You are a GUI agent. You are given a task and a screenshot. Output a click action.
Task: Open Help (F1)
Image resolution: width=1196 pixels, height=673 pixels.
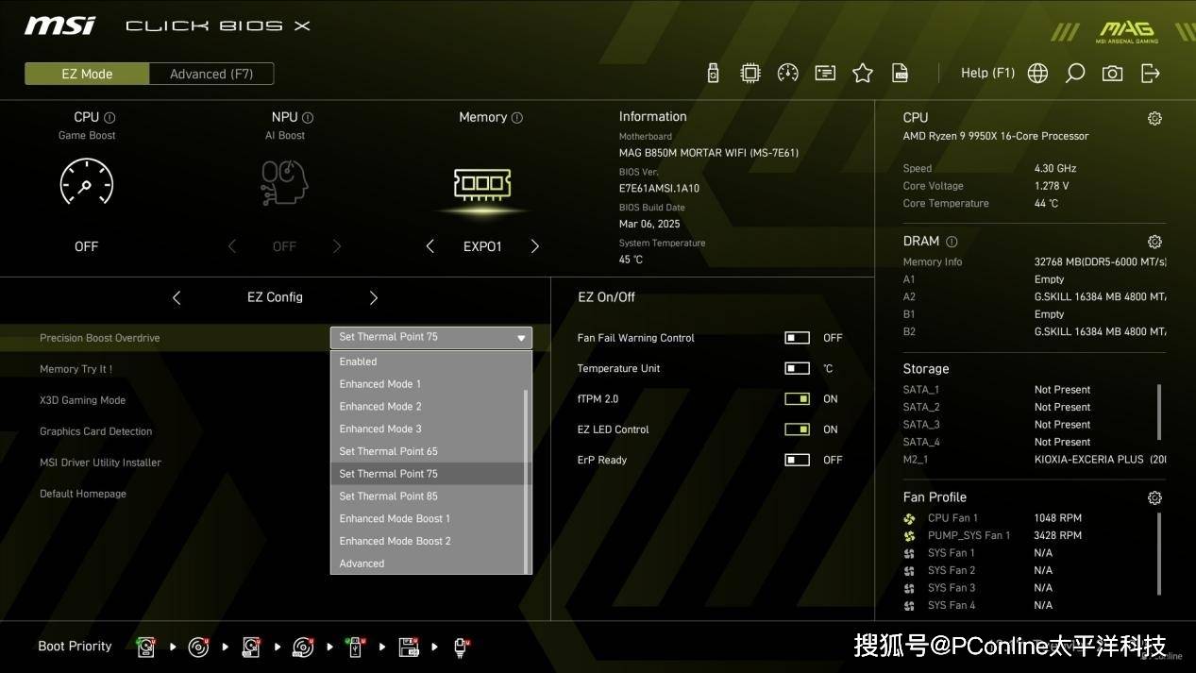coord(987,73)
